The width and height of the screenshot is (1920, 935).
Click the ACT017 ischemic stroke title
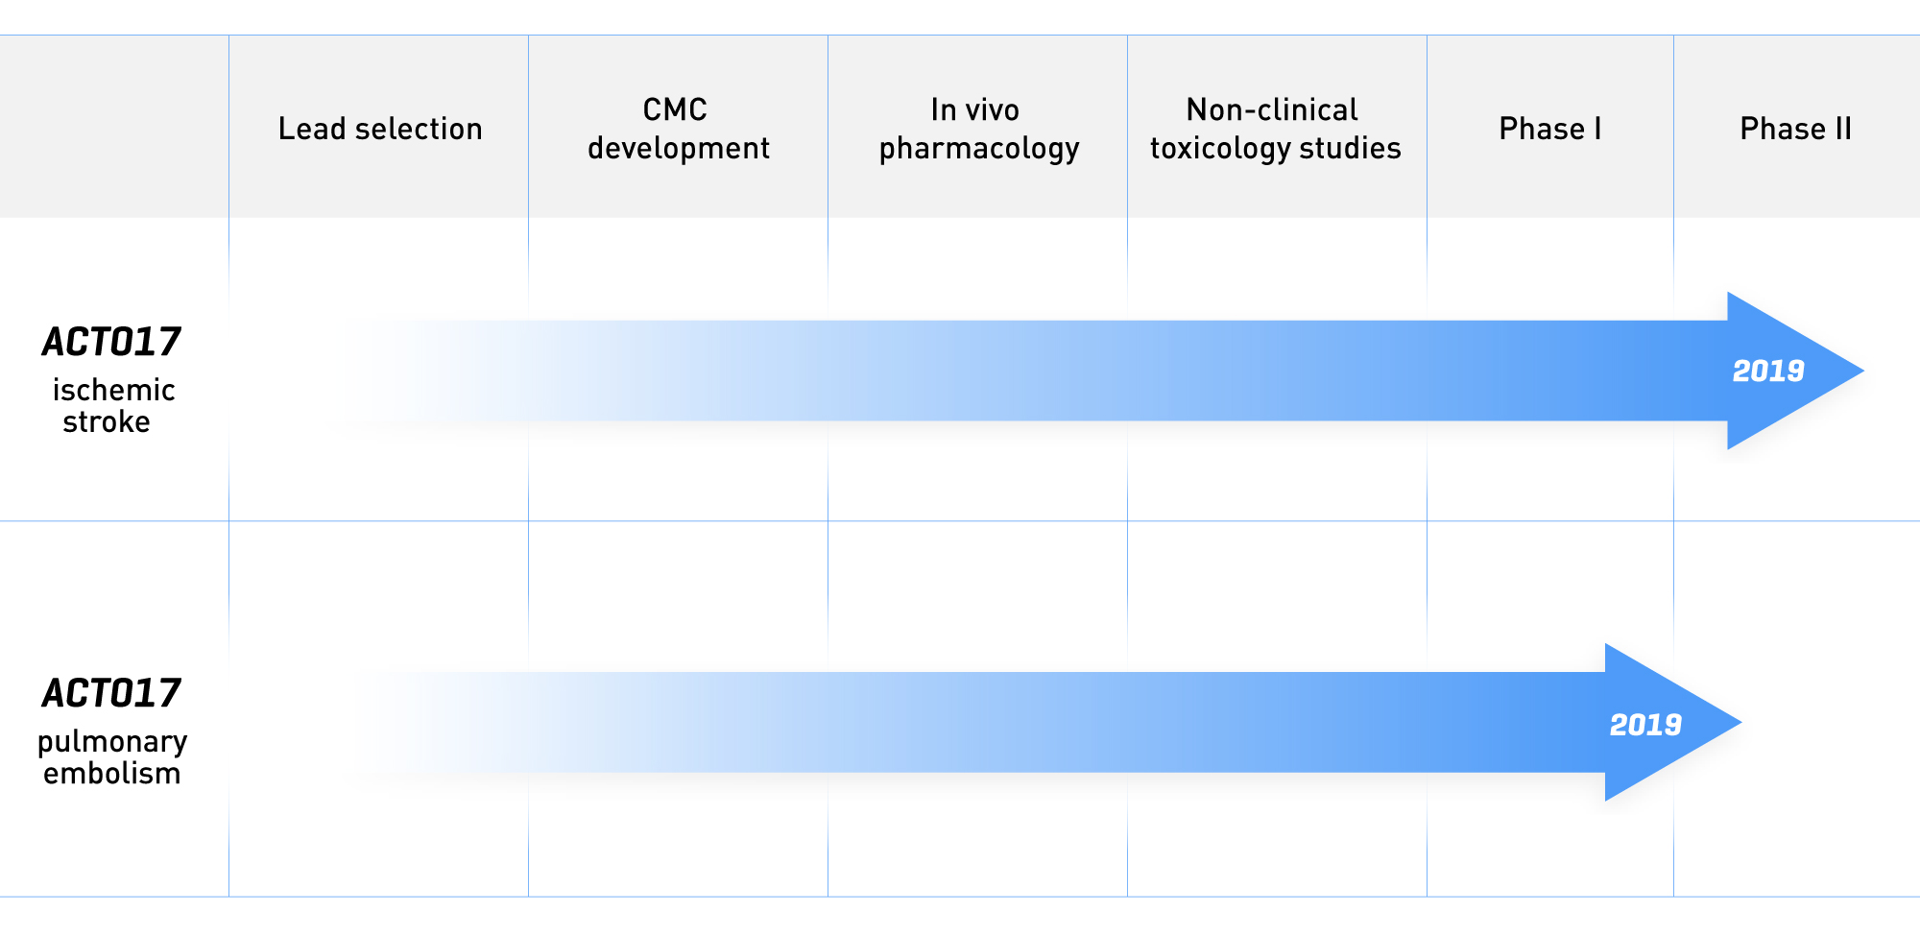tap(111, 342)
